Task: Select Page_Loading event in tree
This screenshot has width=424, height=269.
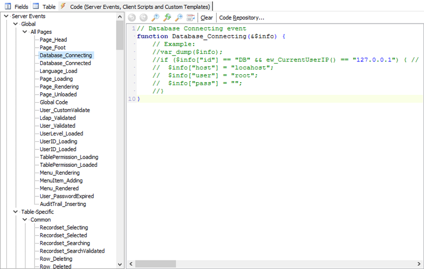Action: click(x=56, y=79)
